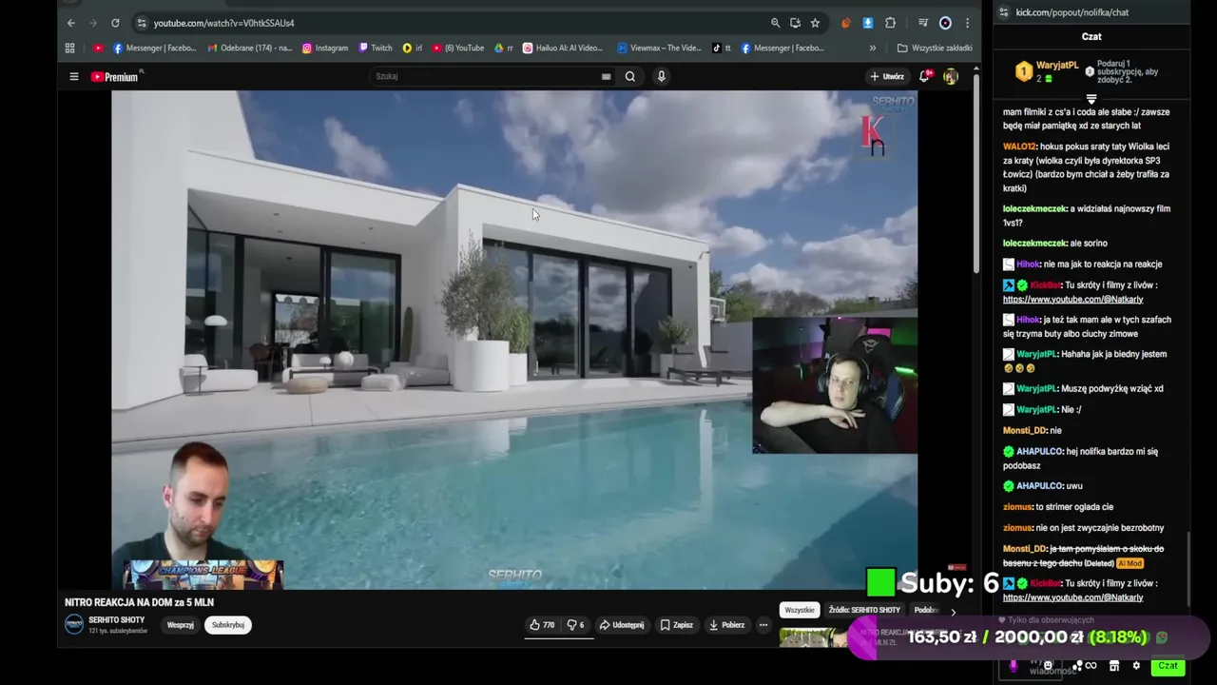1217x685 pixels.
Task: Open the browser extensions puzzle icon
Action: pyautogui.click(x=890, y=23)
